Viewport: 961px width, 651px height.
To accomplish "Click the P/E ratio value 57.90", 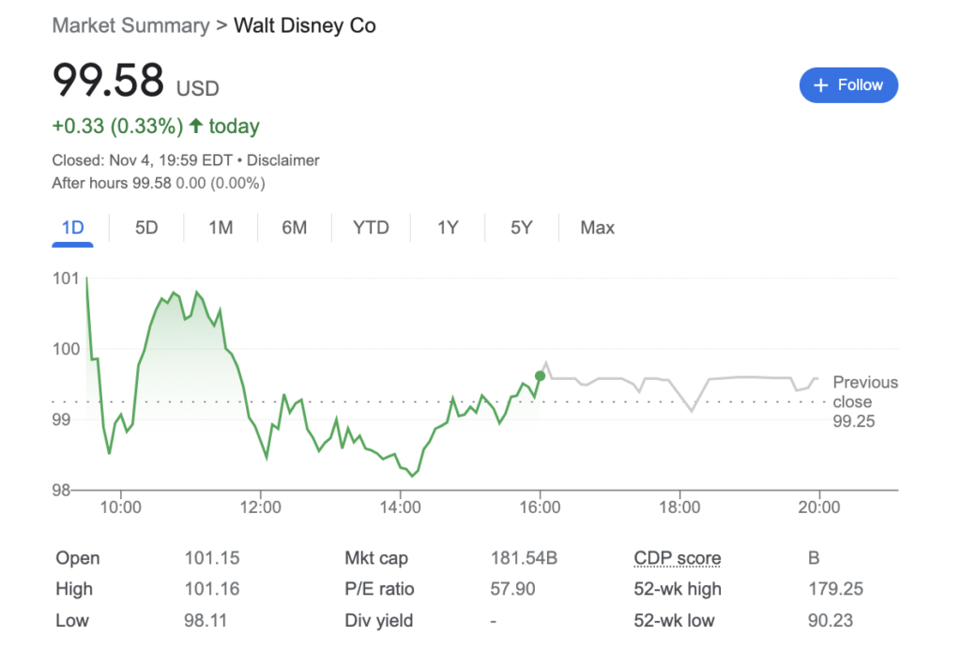I will 512,589.
